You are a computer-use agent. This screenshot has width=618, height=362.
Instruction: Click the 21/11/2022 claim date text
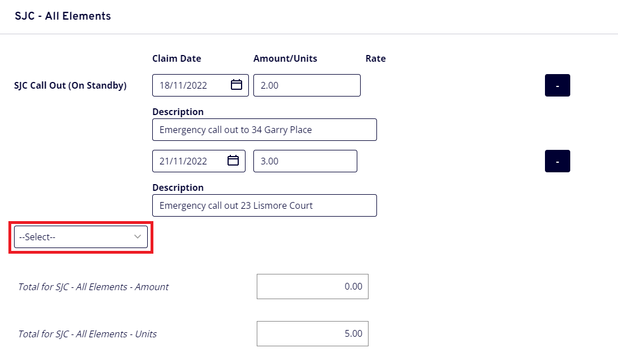pos(184,161)
